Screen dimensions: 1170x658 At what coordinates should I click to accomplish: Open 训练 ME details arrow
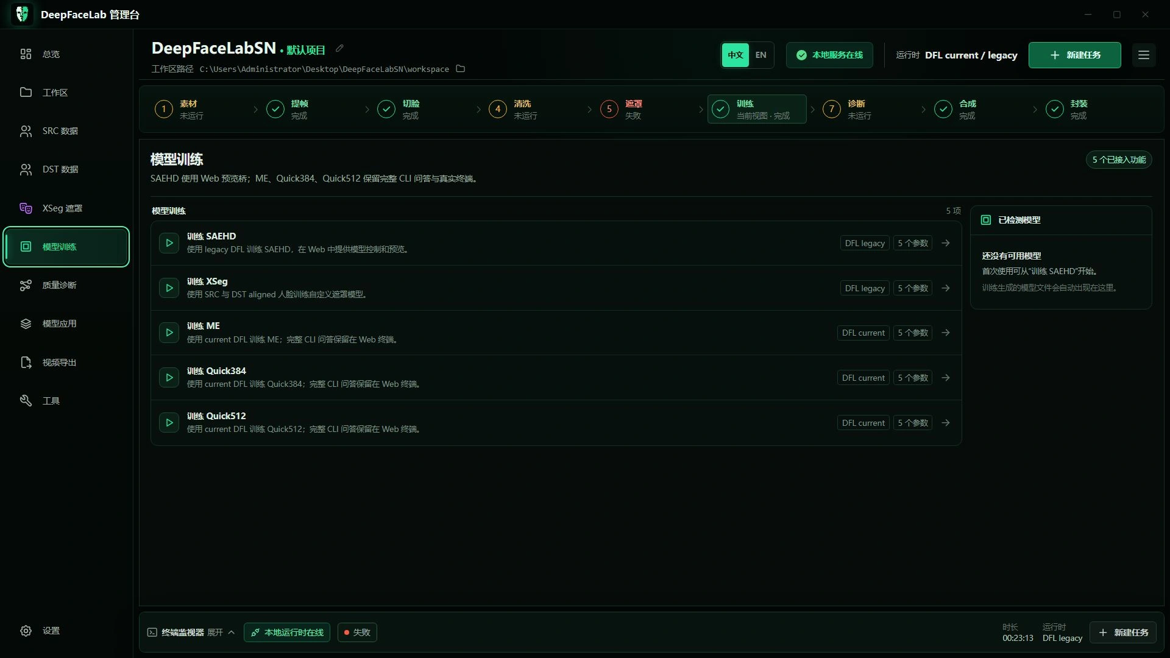tap(946, 333)
